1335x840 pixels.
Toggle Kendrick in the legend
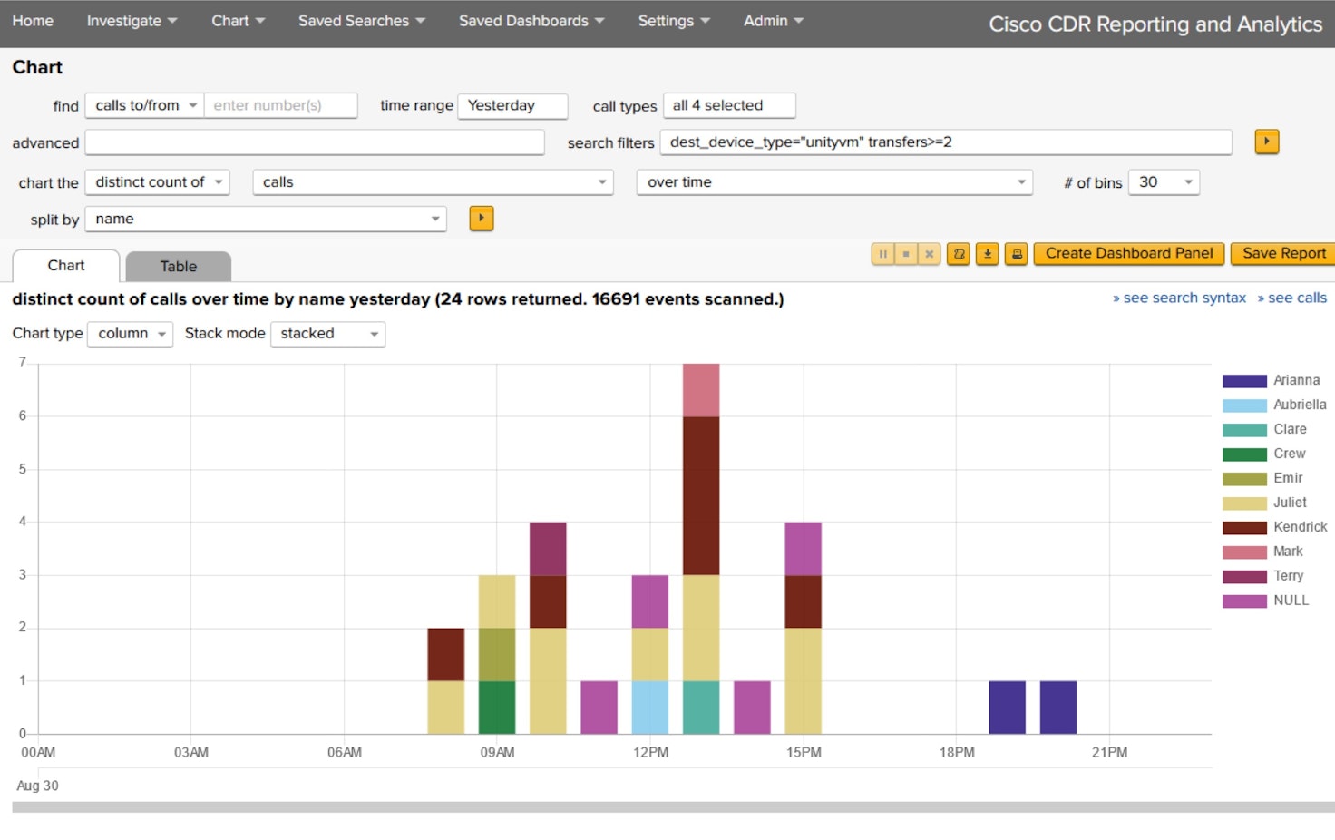click(1300, 526)
